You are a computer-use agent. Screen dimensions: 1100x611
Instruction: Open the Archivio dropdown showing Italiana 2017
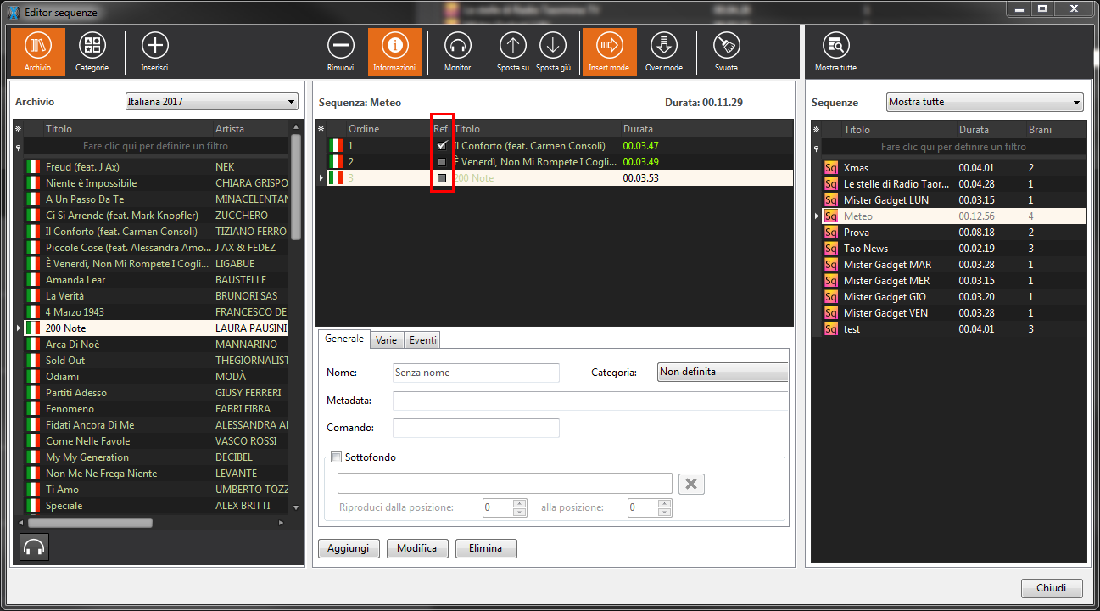pos(212,102)
